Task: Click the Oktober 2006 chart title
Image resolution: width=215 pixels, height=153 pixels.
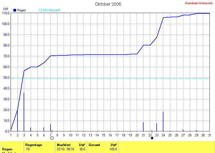Action: point(108,4)
